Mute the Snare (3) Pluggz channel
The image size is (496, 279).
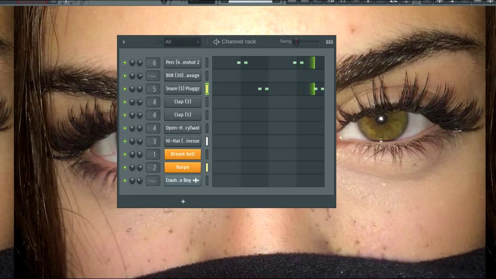(x=125, y=89)
